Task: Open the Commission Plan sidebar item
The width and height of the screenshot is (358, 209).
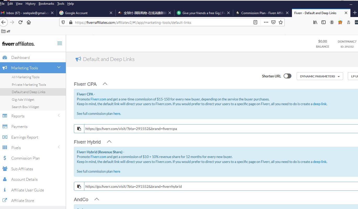Action: point(25,158)
